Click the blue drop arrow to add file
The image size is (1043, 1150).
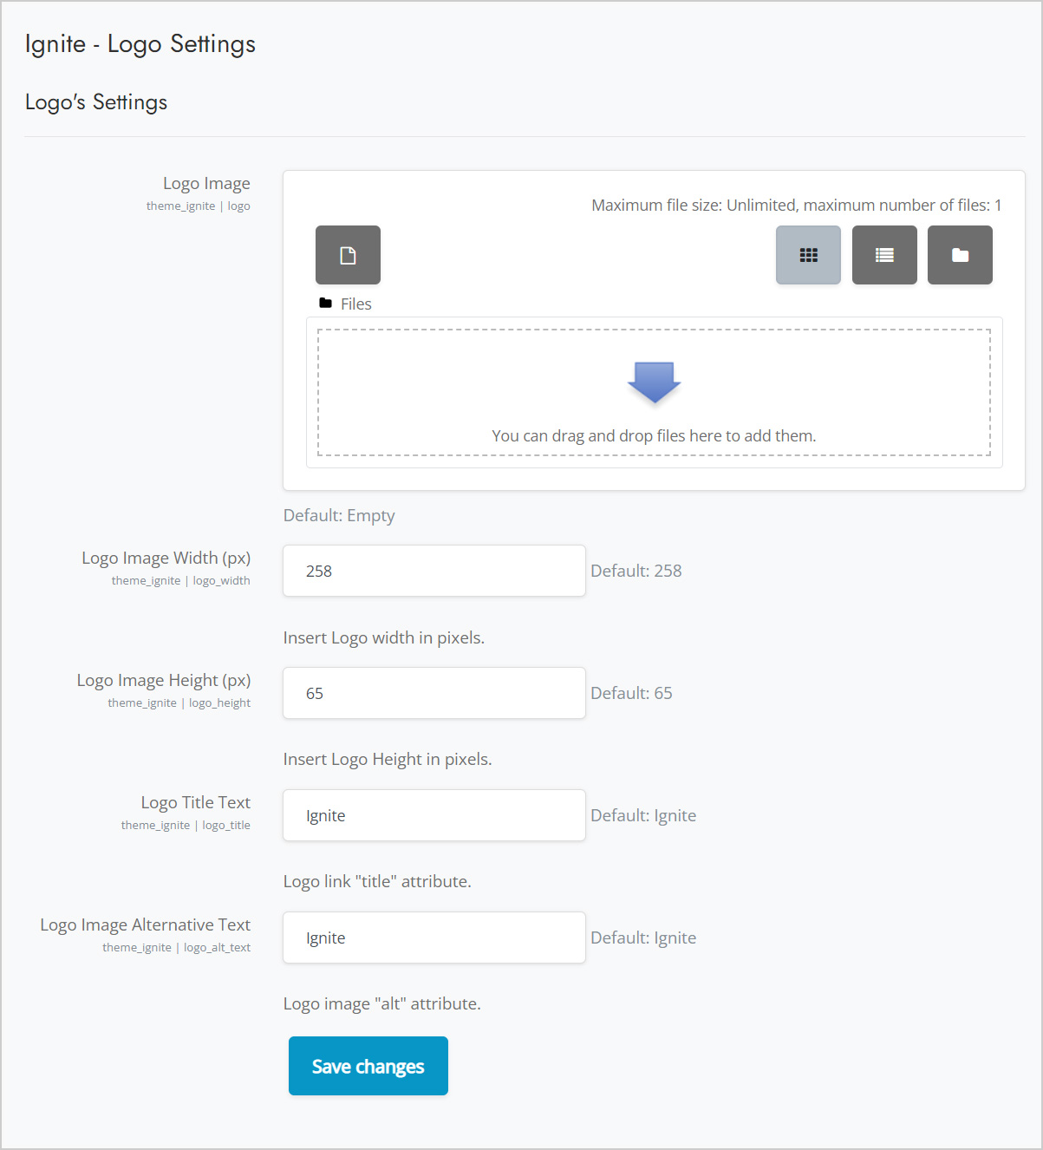click(654, 382)
